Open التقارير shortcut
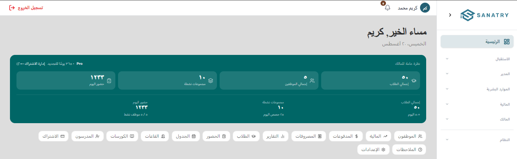 [276, 136]
